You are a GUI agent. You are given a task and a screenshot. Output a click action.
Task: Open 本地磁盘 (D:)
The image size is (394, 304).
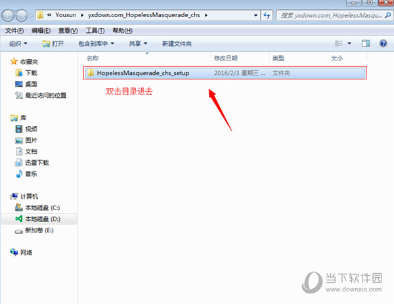click(x=43, y=219)
